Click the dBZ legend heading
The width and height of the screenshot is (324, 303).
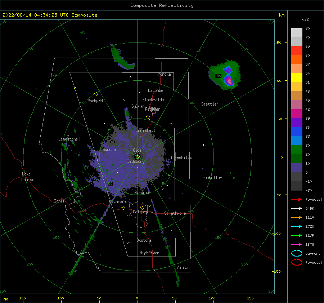(305, 19)
